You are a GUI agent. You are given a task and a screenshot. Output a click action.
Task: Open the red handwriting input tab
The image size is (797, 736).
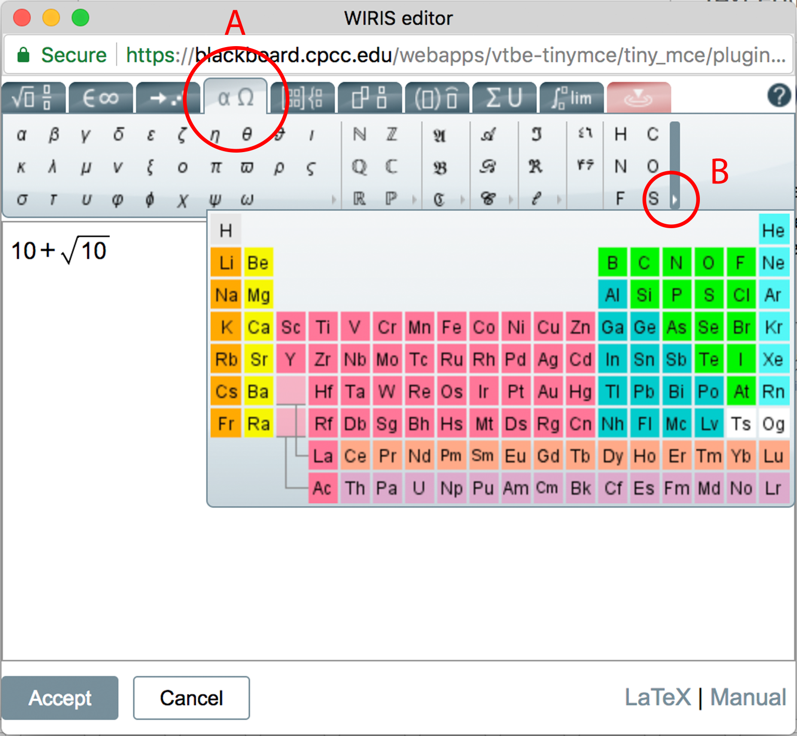click(x=639, y=98)
